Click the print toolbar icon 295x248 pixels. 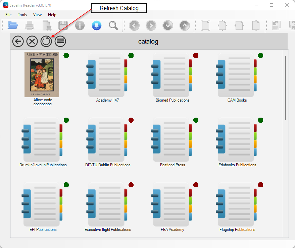tap(30, 25)
